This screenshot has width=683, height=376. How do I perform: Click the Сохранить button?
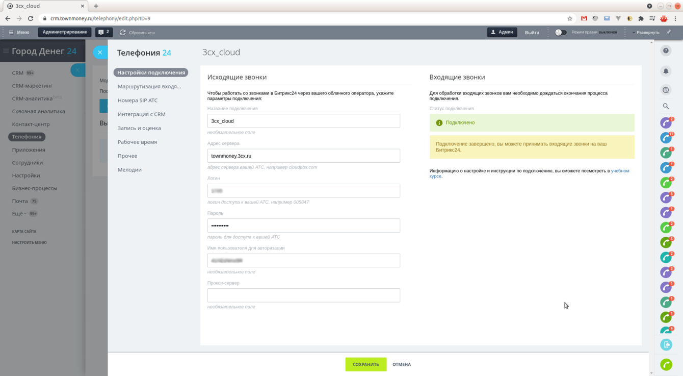366,364
